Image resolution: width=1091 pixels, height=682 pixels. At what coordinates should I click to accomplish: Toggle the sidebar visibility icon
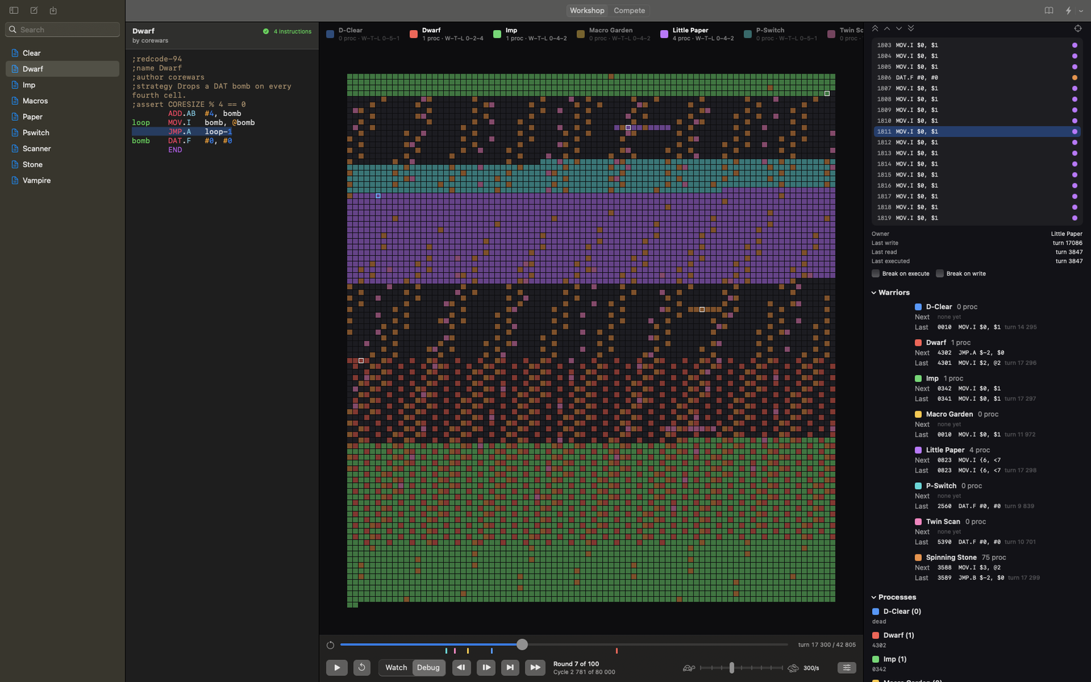14,10
